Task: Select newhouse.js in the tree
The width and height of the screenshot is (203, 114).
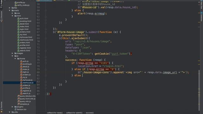Action: click(19, 83)
